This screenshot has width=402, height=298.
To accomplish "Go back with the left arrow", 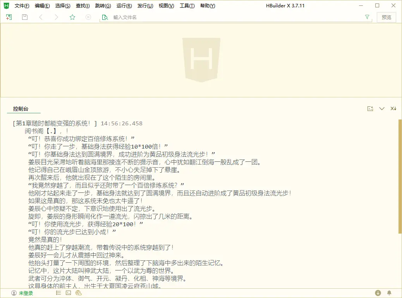I will (41, 17).
